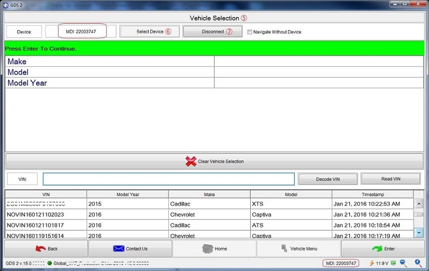Click into the VIN text input field
The height and width of the screenshot is (271, 429).
click(168, 179)
